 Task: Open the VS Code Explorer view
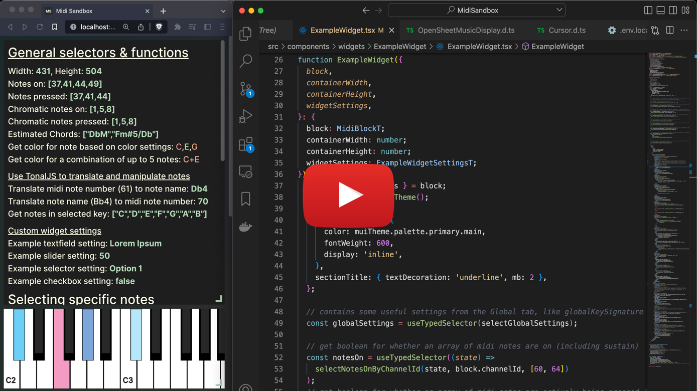pos(245,34)
